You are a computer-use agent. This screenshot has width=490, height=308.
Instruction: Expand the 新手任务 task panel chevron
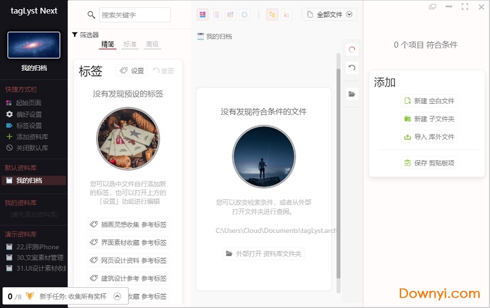pos(117,296)
